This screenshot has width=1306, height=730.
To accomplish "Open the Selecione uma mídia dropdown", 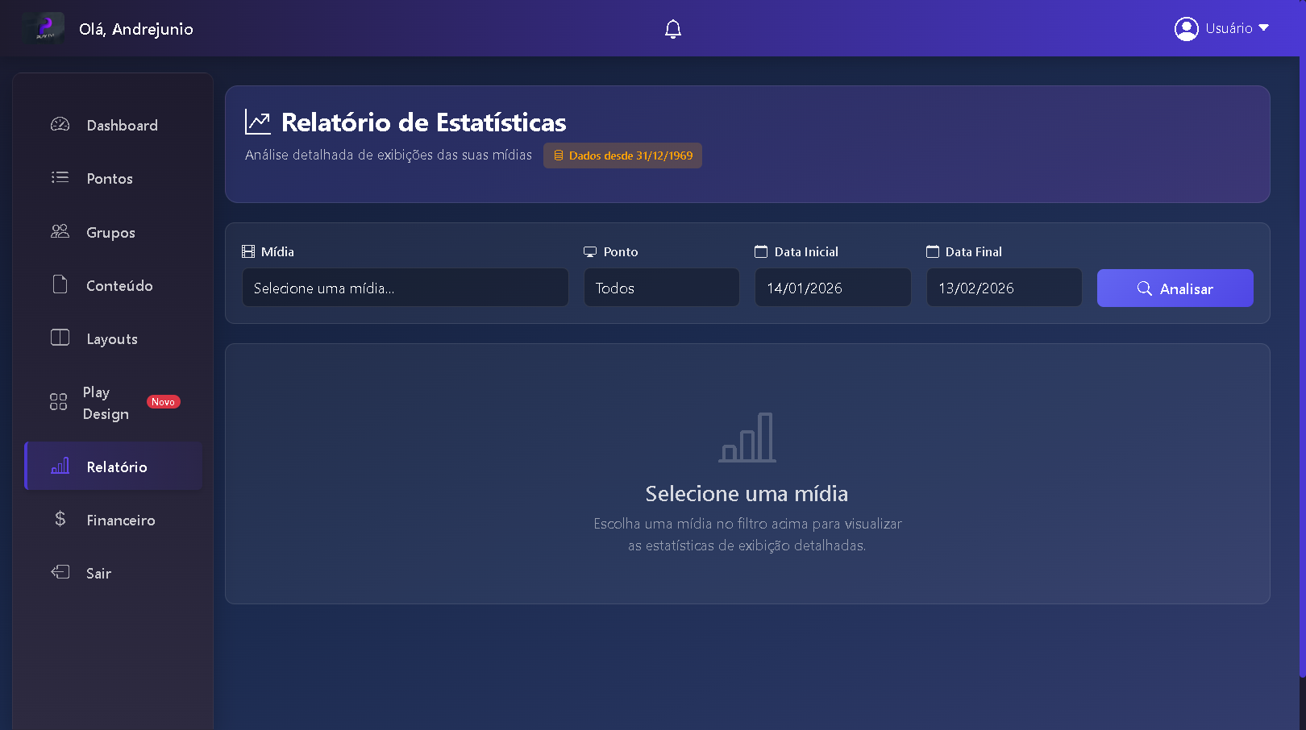I will (x=405, y=287).
